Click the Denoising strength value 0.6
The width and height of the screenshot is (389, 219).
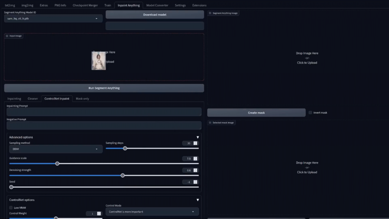188,170
